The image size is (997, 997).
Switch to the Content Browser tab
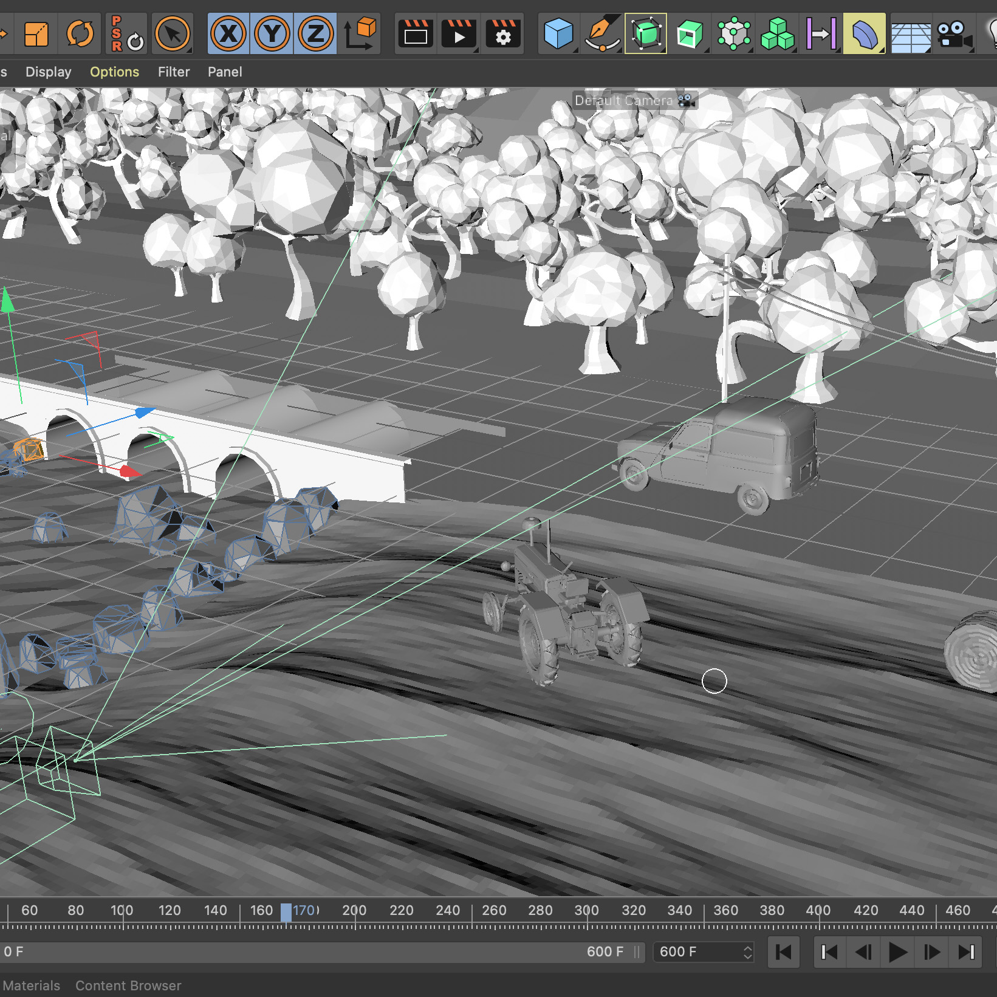(128, 985)
